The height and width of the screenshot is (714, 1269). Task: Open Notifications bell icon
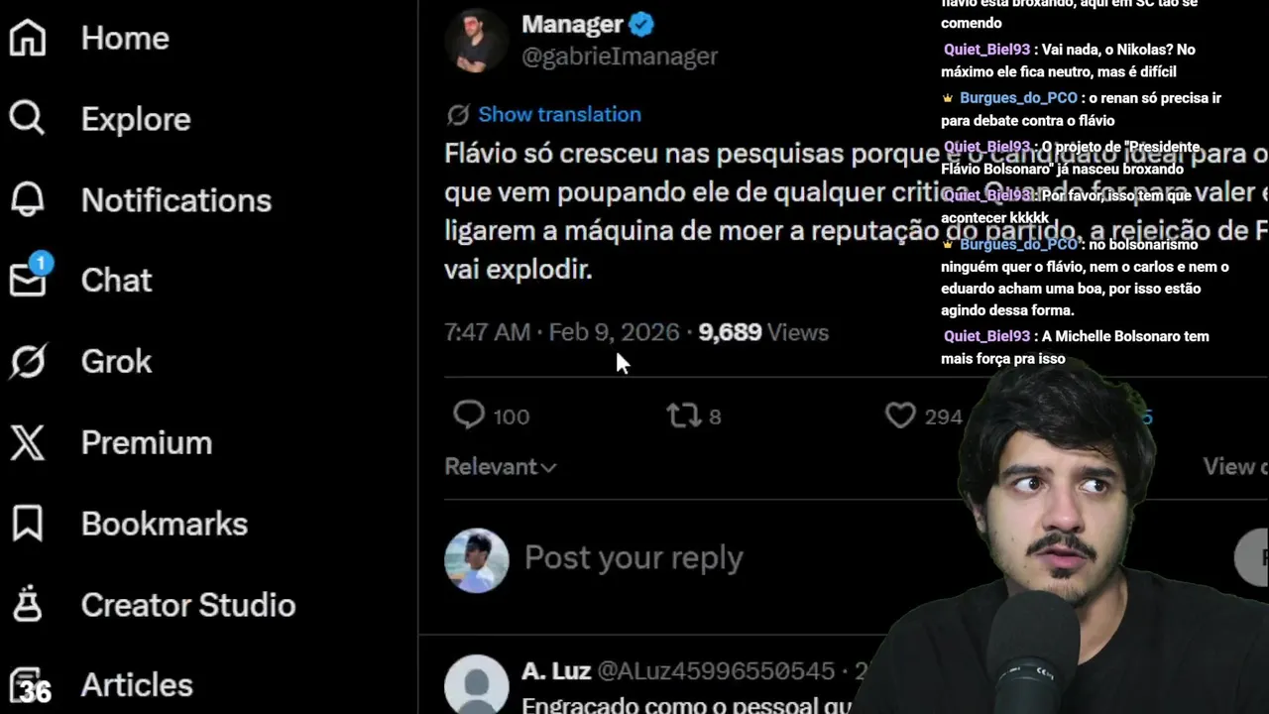coord(28,200)
